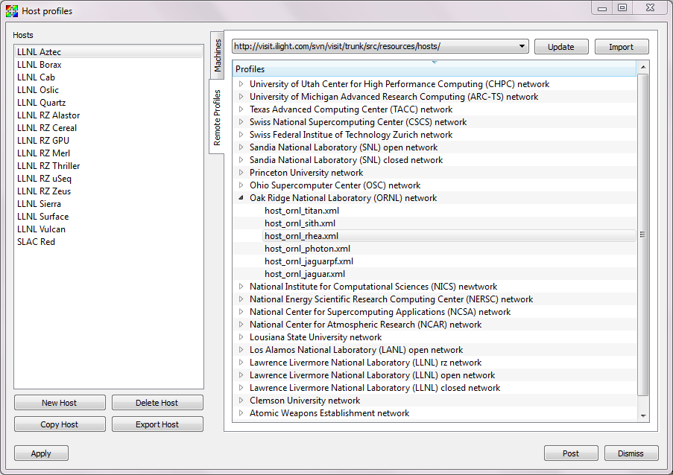Expand Sandia National Laboratory open network
The height and width of the screenshot is (475, 673).
[x=241, y=147]
